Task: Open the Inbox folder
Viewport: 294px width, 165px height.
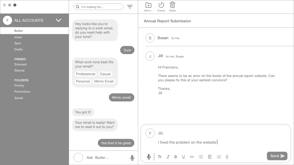Action: pos(18,37)
